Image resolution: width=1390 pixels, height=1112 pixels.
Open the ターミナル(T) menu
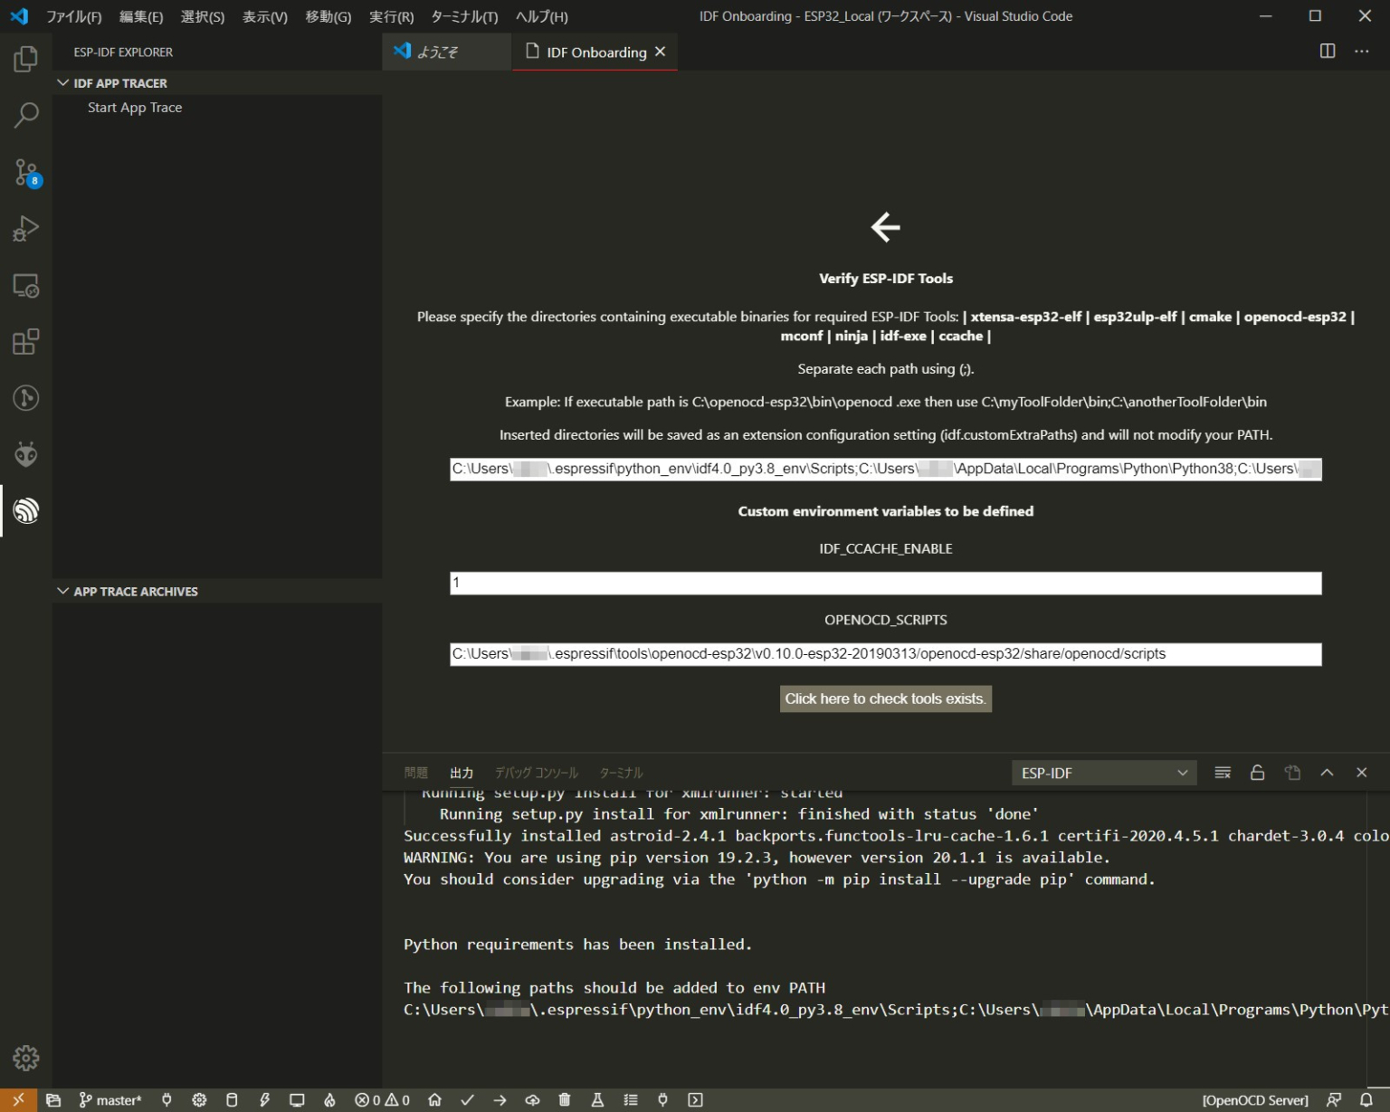(464, 16)
